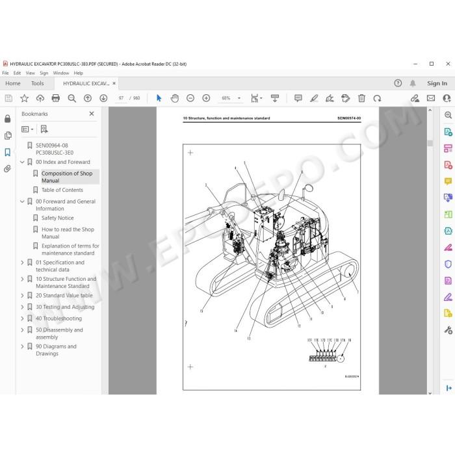Switch to the Home tab
The width and height of the screenshot is (455, 455).
(13, 83)
